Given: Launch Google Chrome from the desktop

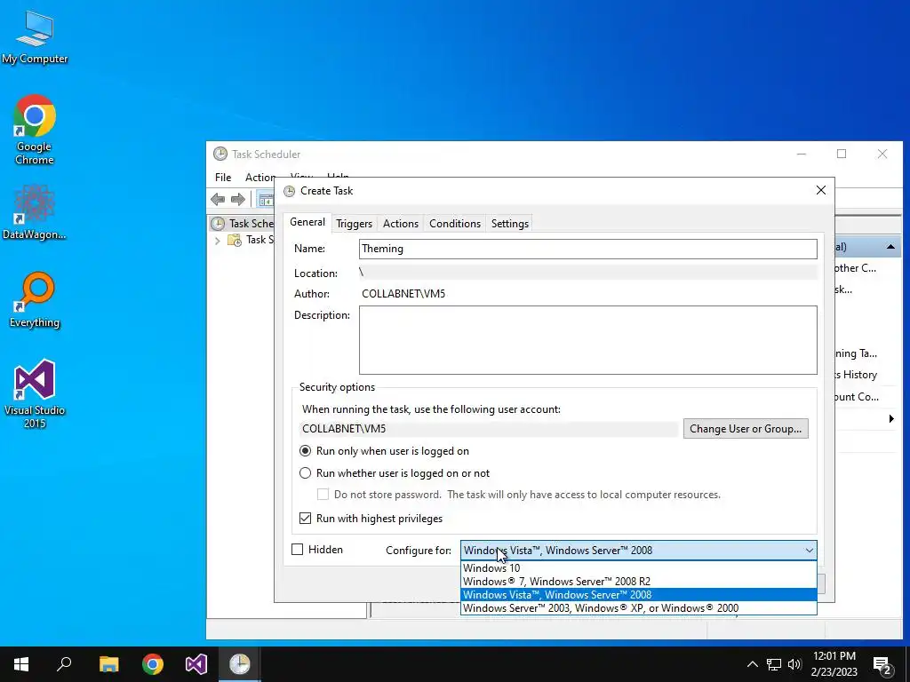Looking at the screenshot, I should coord(35,129).
